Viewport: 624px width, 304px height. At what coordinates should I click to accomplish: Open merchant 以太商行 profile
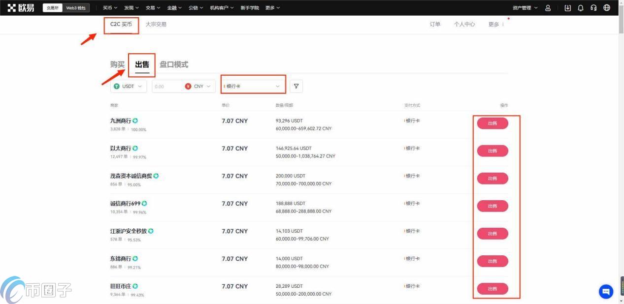[121, 148]
